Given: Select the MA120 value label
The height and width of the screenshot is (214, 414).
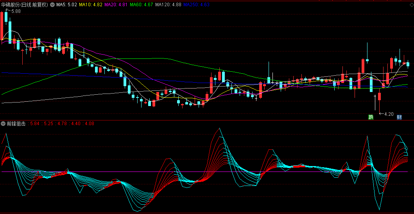Looking at the screenshot, I should click(168, 5).
